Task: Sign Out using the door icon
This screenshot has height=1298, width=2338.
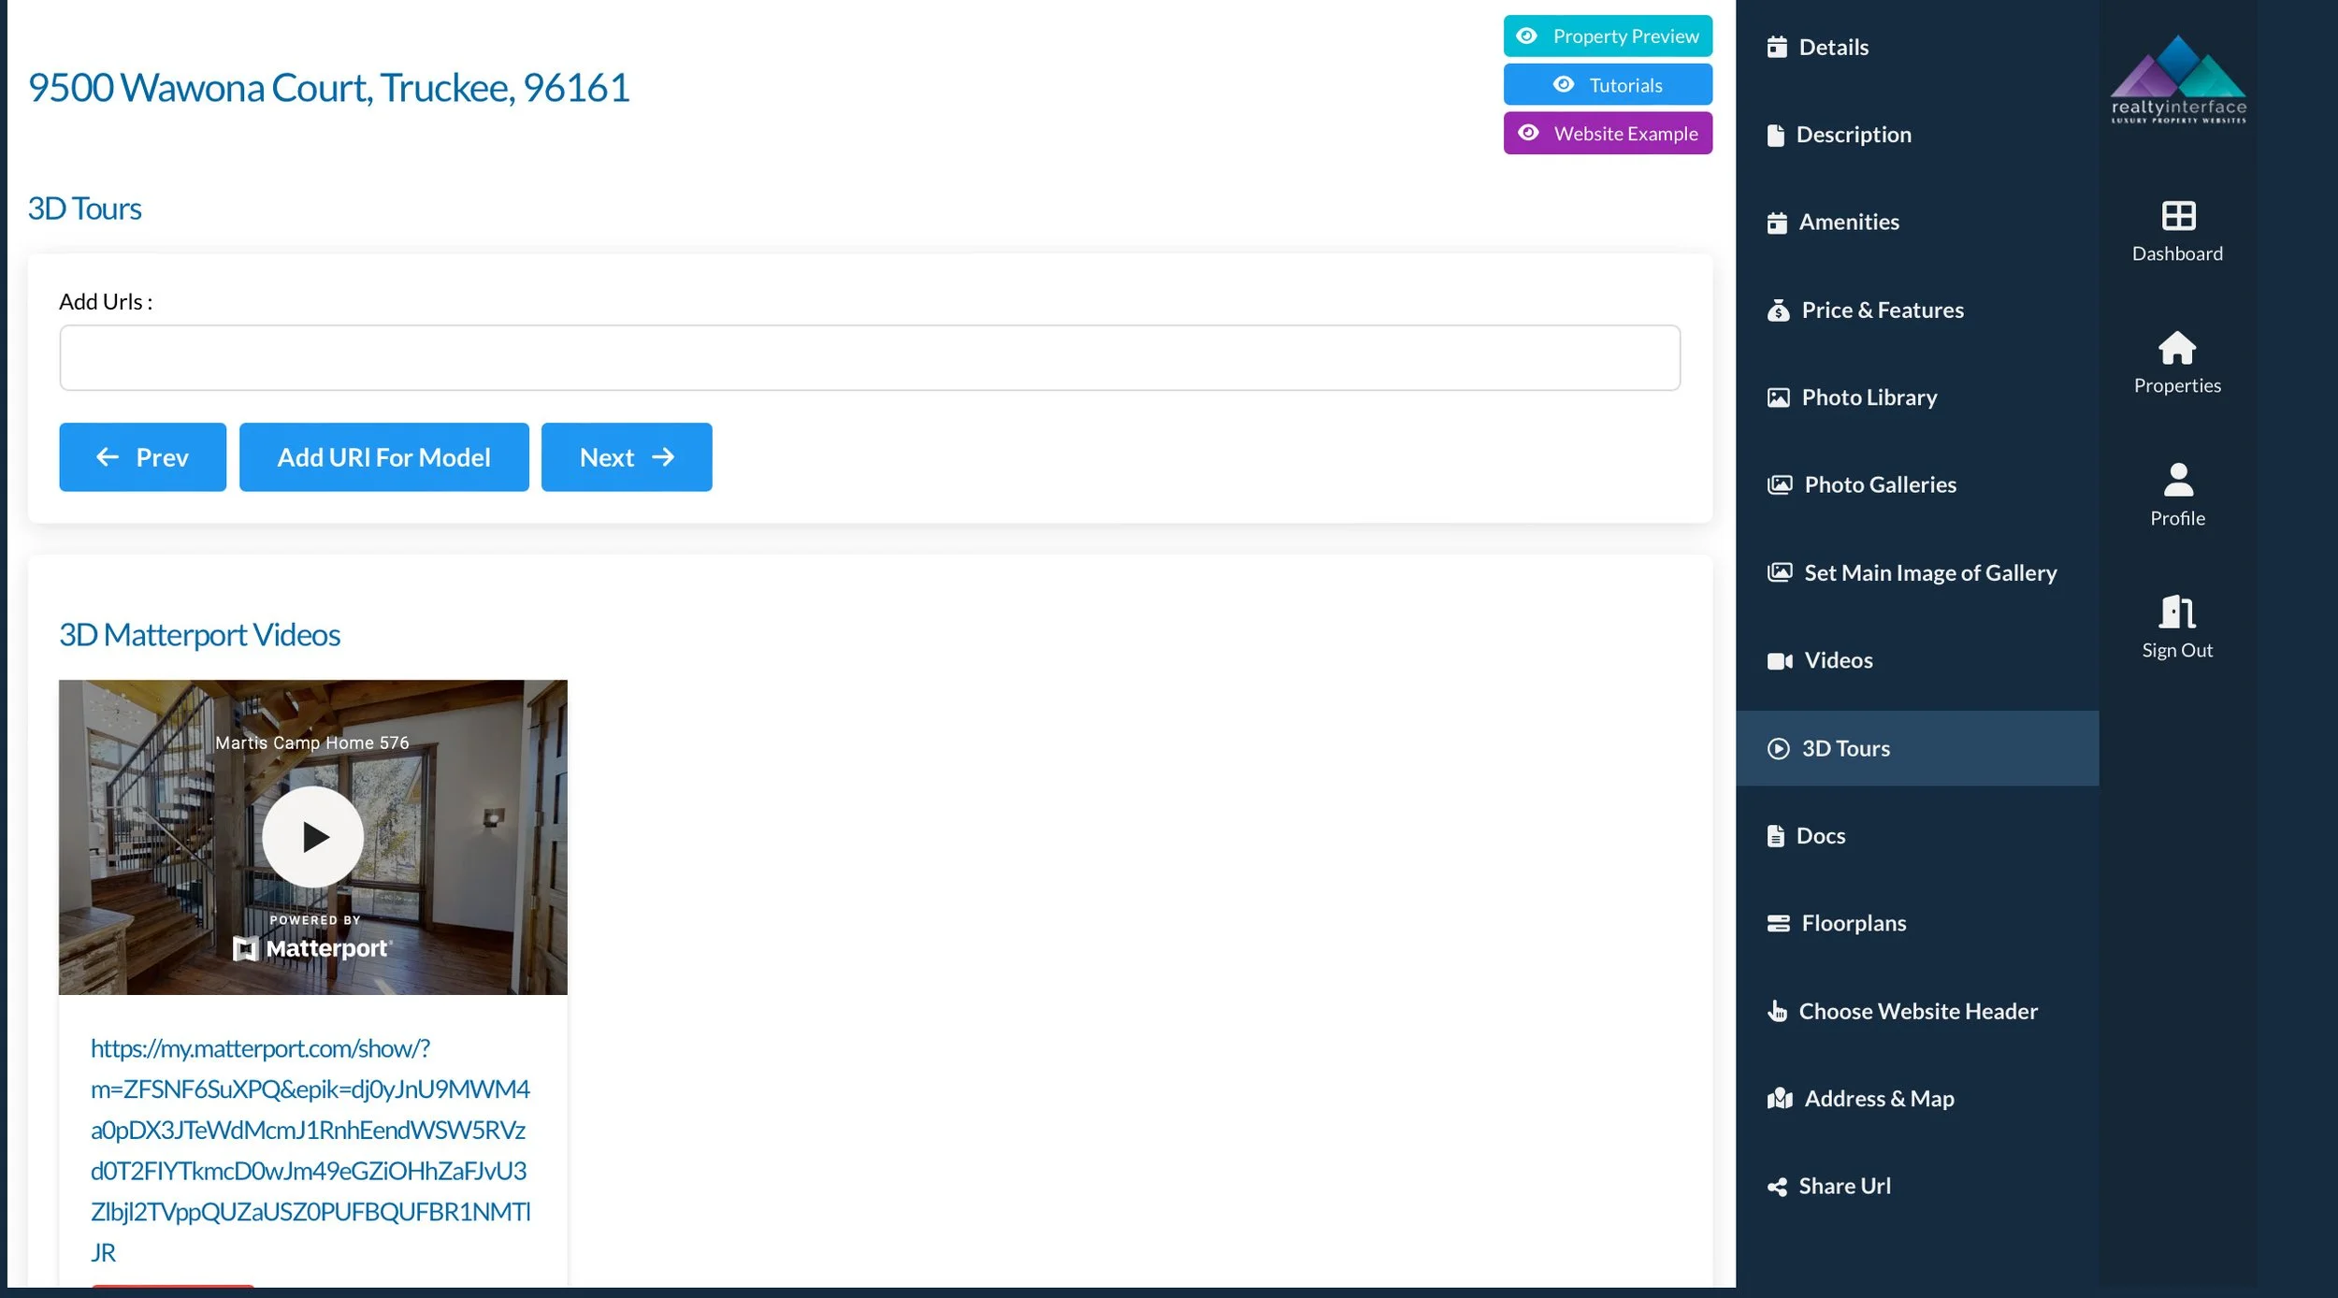Action: pos(2176,625)
